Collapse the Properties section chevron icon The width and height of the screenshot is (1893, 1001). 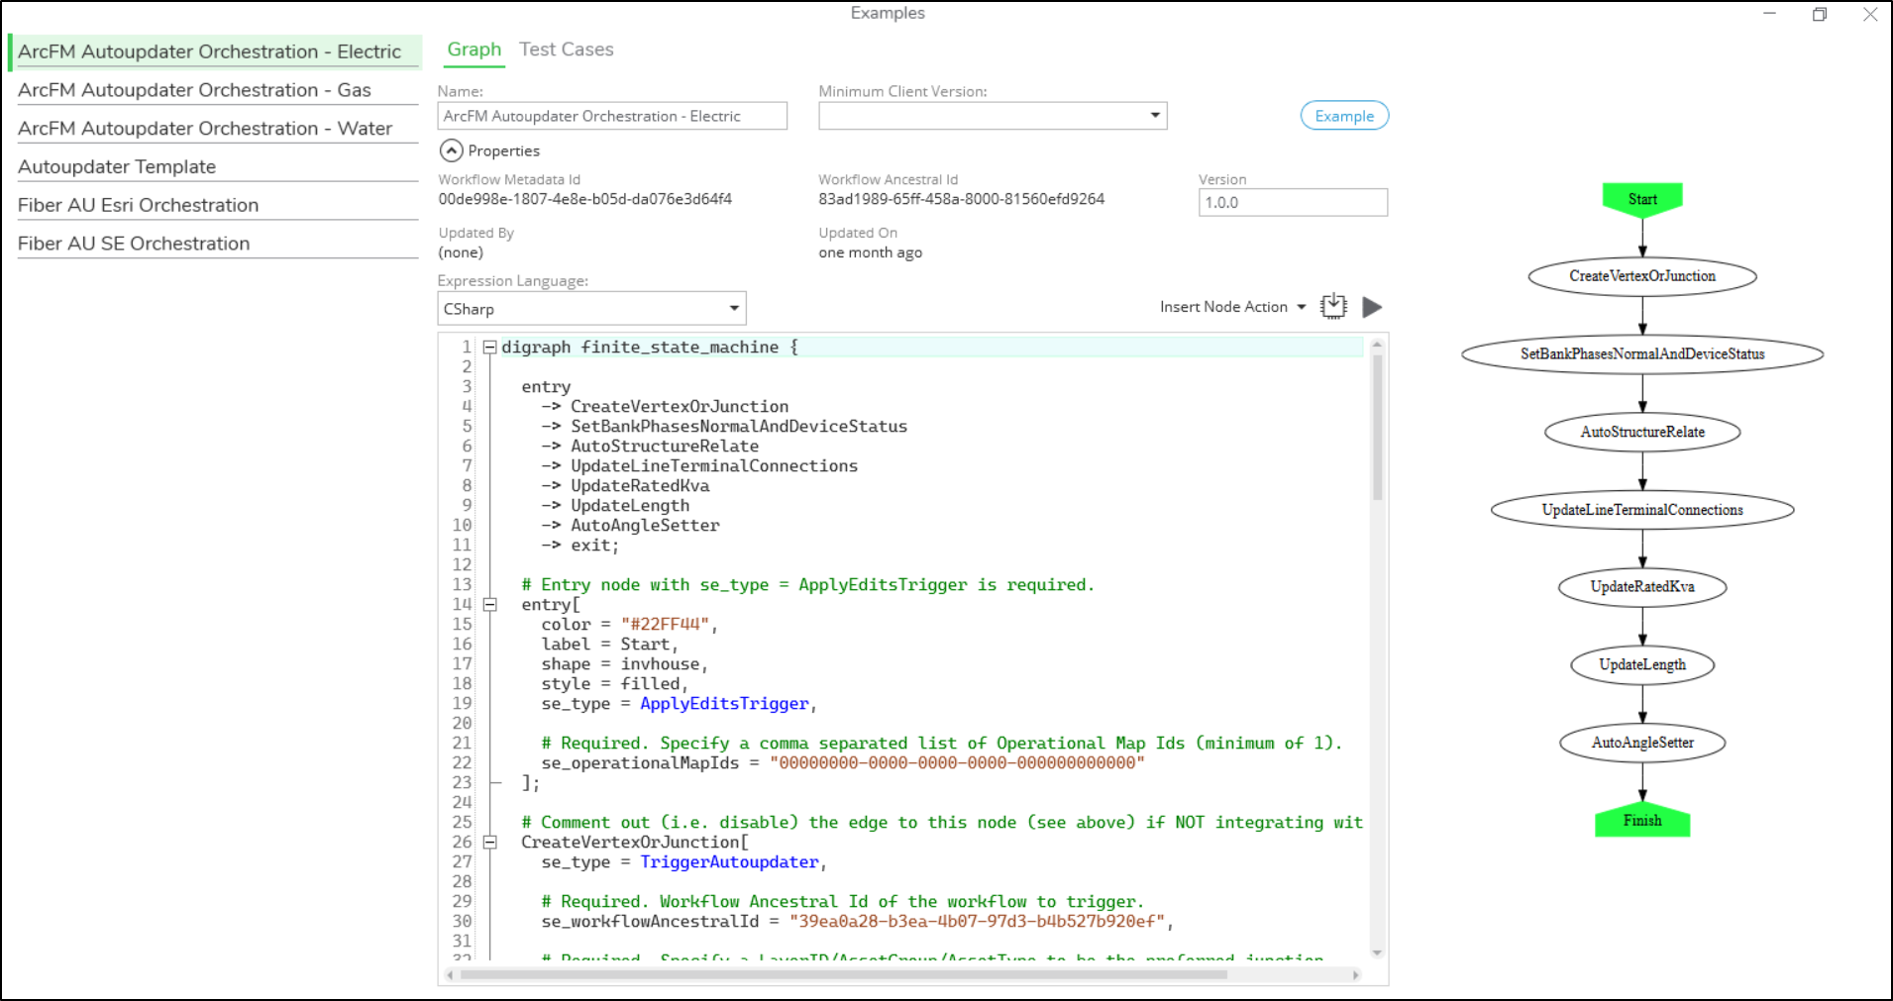452,150
